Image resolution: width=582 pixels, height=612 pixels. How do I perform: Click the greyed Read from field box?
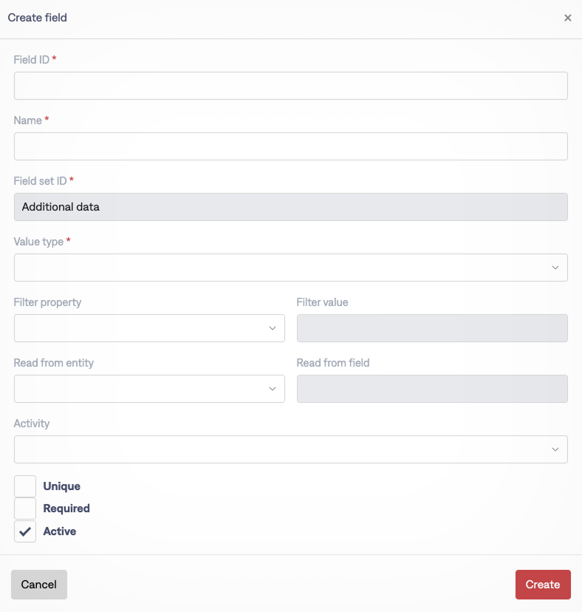tap(432, 389)
